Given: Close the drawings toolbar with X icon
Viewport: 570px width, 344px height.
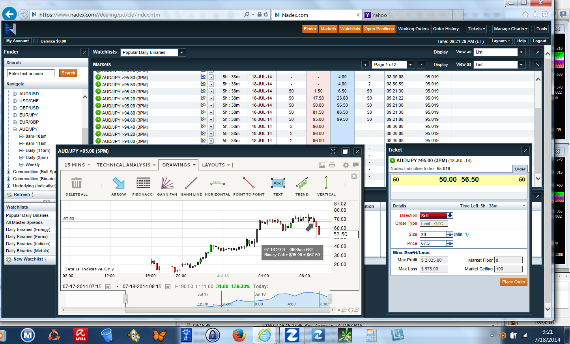Looking at the screenshot, I should [x=354, y=176].
